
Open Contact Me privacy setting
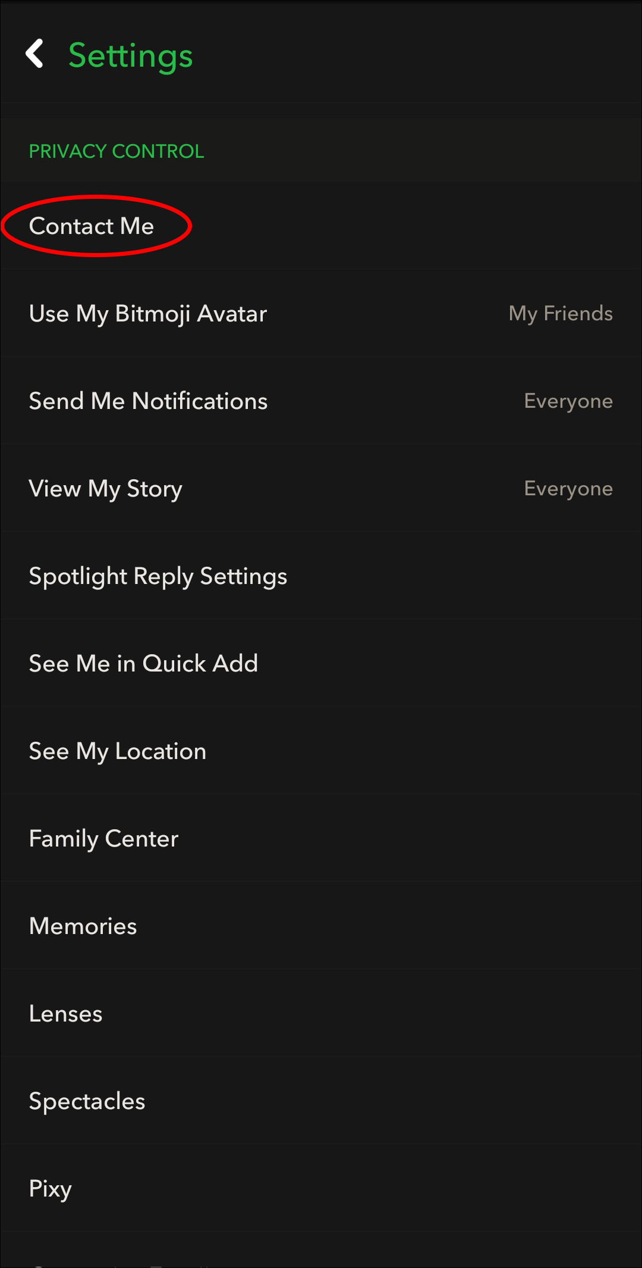(x=92, y=226)
